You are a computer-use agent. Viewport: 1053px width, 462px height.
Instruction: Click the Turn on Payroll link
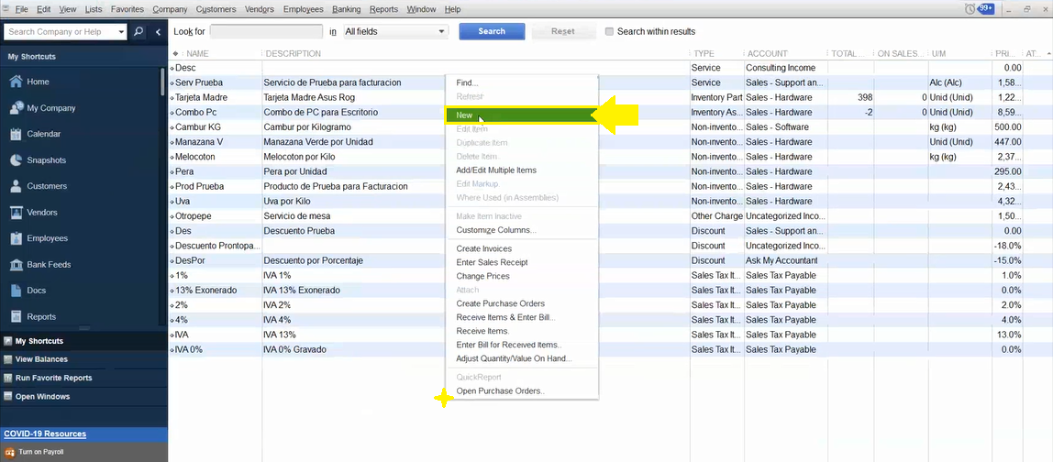click(x=41, y=452)
